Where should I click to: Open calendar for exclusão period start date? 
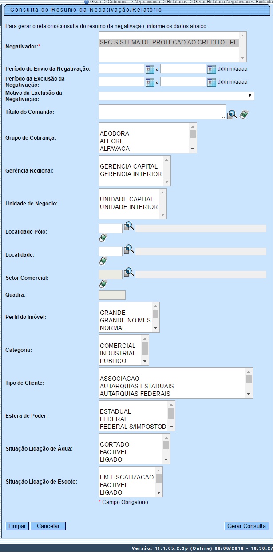(x=150, y=82)
